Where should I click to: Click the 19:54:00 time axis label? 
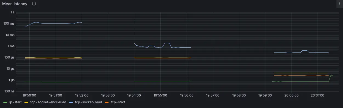[x=134, y=95]
